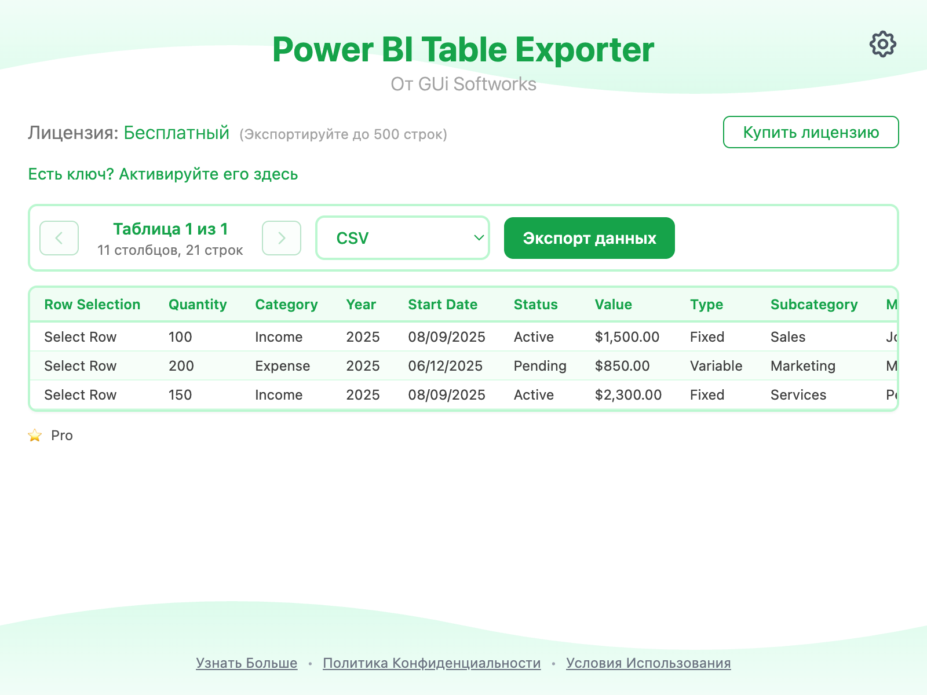The height and width of the screenshot is (695, 927).
Task: Click the Quantity column header
Action: 198,305
